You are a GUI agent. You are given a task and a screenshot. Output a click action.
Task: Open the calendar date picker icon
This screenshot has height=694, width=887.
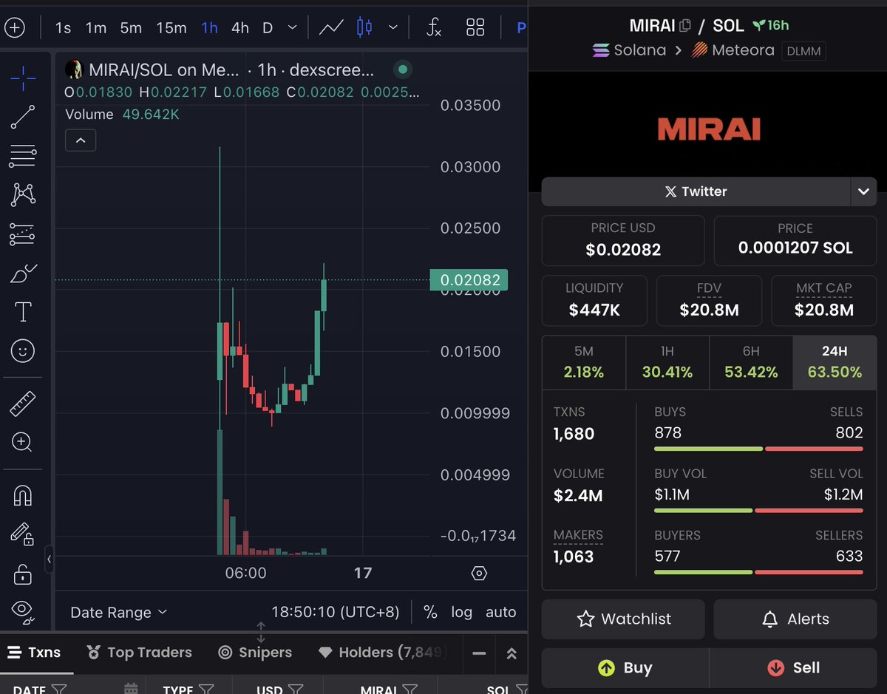(131, 690)
